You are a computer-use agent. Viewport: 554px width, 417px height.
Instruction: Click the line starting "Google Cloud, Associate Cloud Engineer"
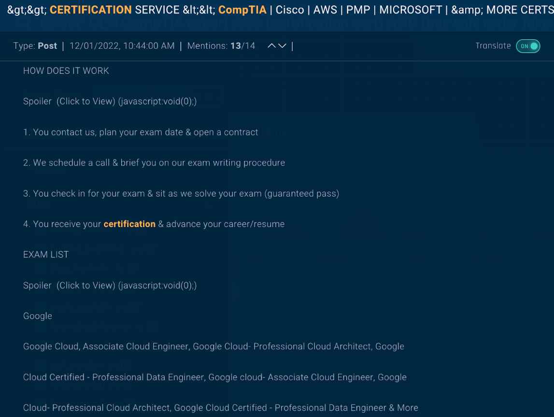[x=213, y=346]
